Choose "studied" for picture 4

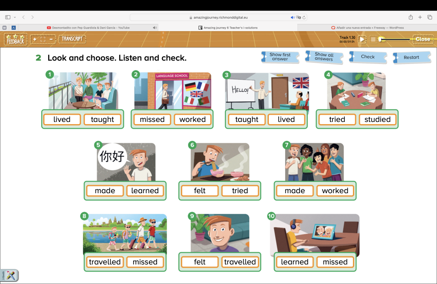[x=377, y=119]
